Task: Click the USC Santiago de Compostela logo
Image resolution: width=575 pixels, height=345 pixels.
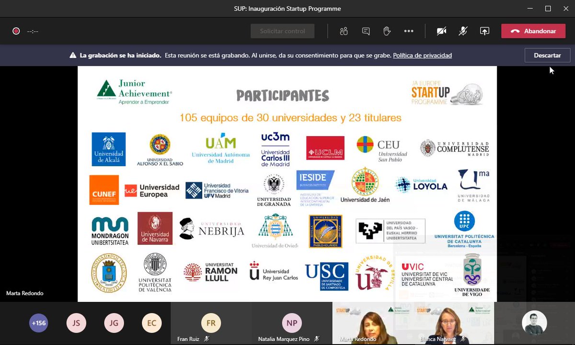Action: click(327, 276)
